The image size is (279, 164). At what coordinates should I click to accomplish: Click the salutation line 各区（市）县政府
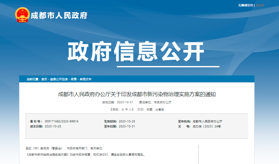click(x=64, y=148)
